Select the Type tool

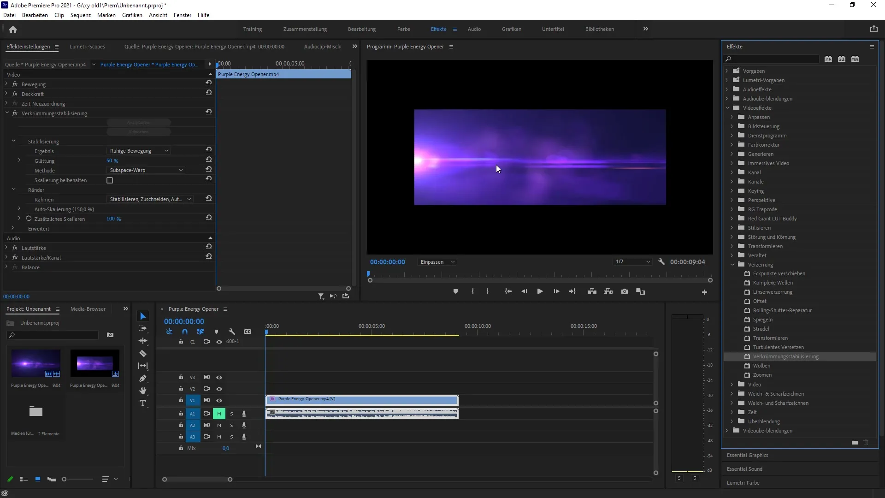pos(143,403)
